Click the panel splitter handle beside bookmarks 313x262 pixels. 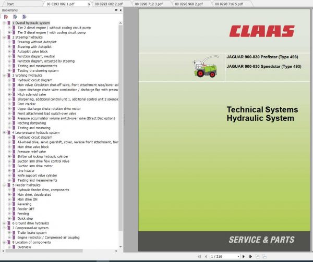tap(124, 120)
